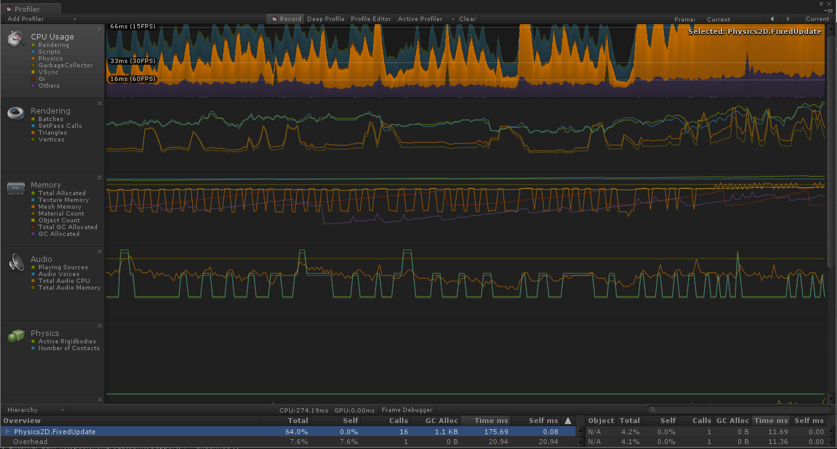Click the Clear button
Screen dimensions: 837x449
[467, 19]
